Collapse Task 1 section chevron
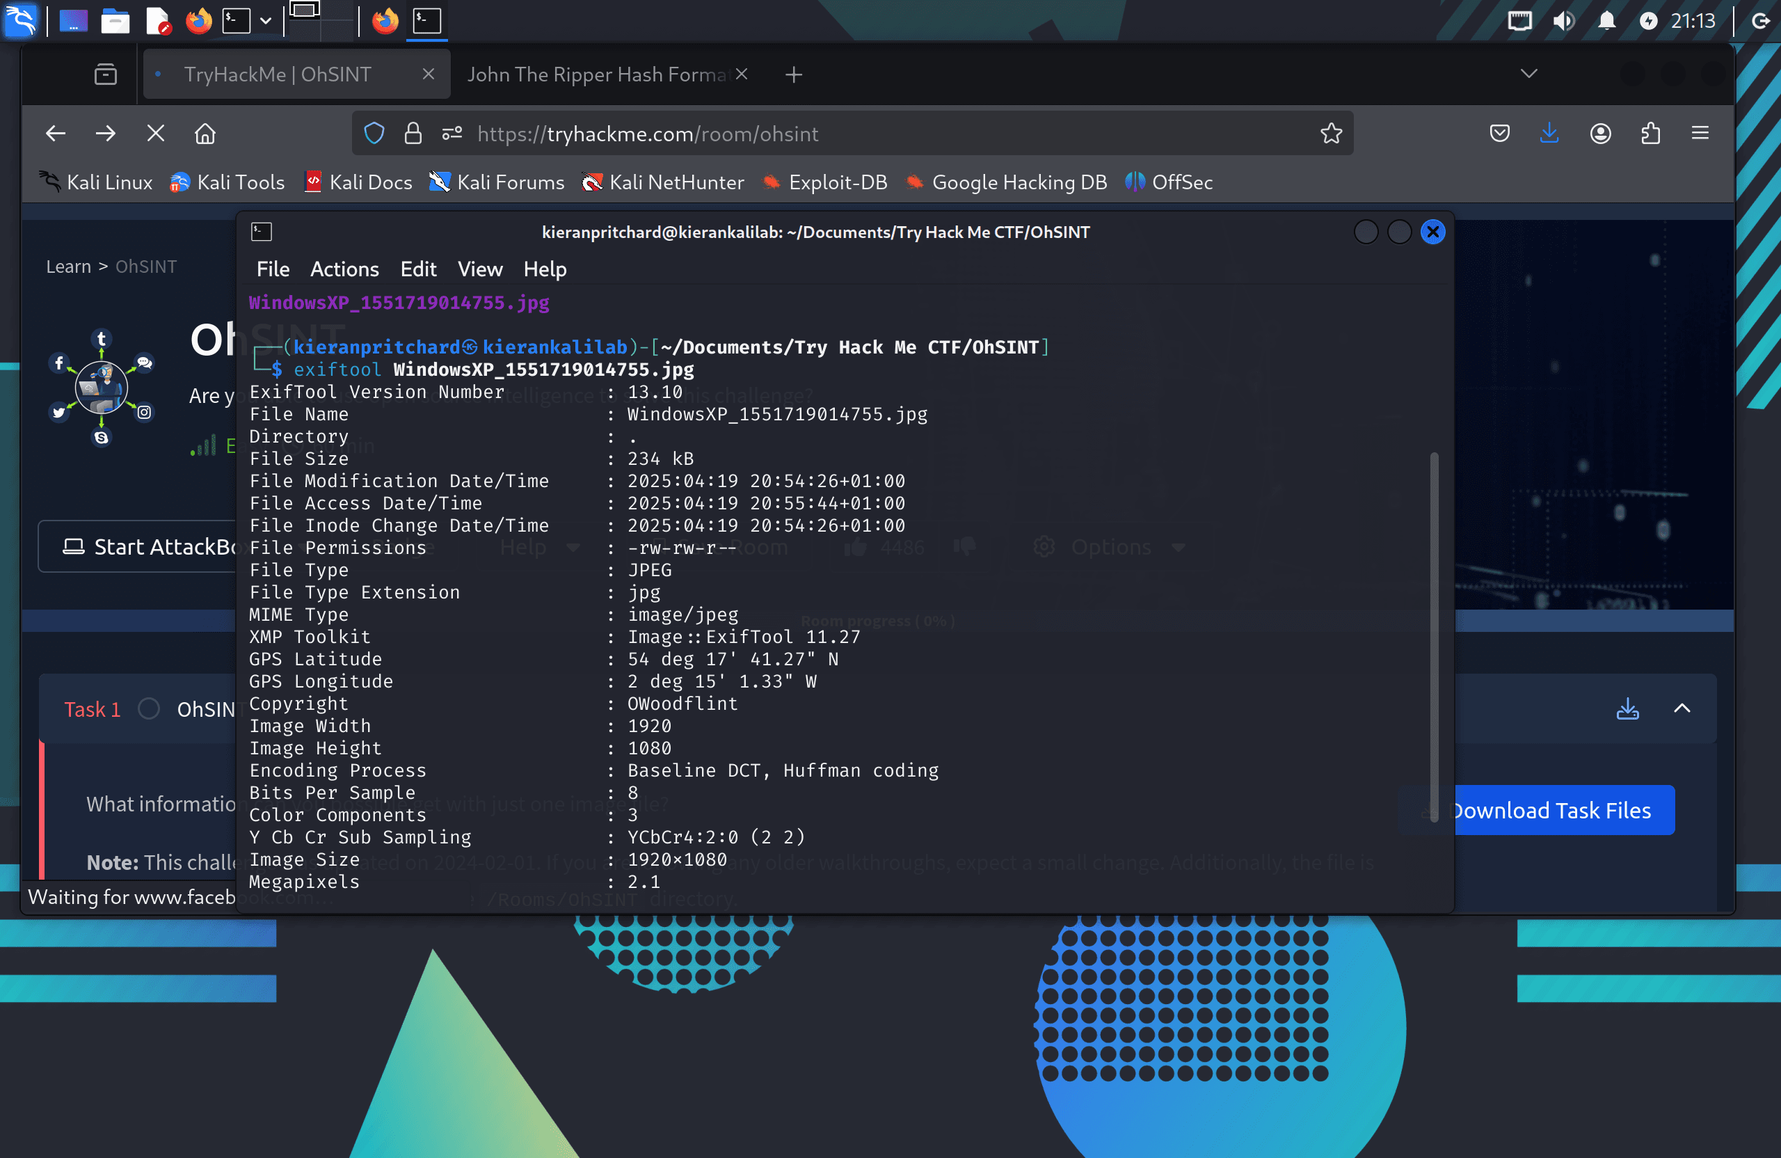This screenshot has width=1781, height=1158. (x=1682, y=708)
